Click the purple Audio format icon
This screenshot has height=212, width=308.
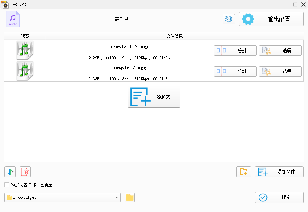point(13,19)
